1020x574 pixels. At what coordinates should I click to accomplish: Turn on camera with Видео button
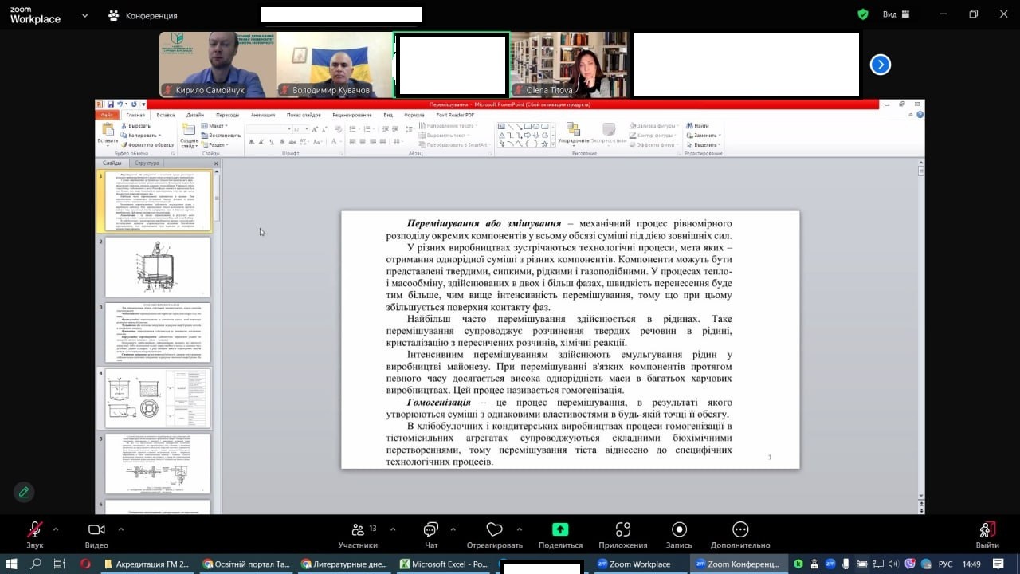click(x=96, y=530)
